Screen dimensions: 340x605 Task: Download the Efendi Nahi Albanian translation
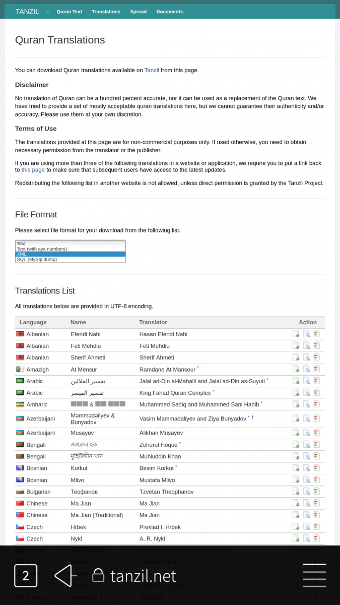[296, 334]
